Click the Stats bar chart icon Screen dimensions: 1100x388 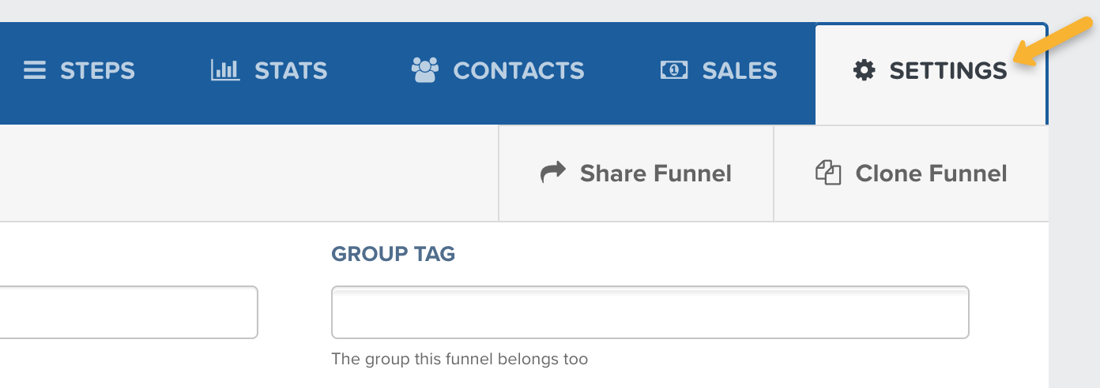tap(225, 71)
